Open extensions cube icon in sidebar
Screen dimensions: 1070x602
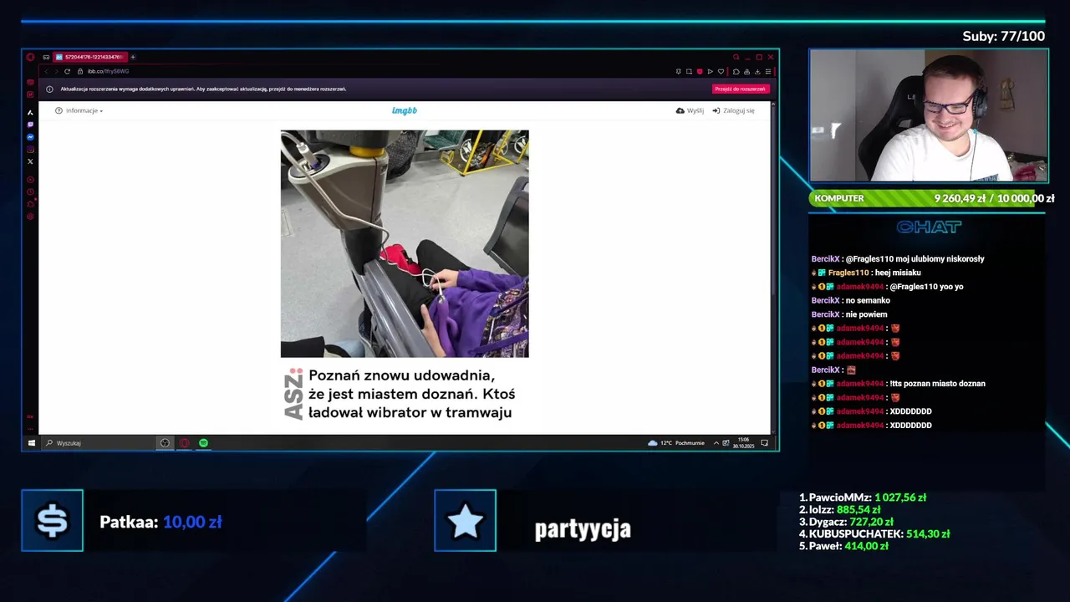coord(30,204)
